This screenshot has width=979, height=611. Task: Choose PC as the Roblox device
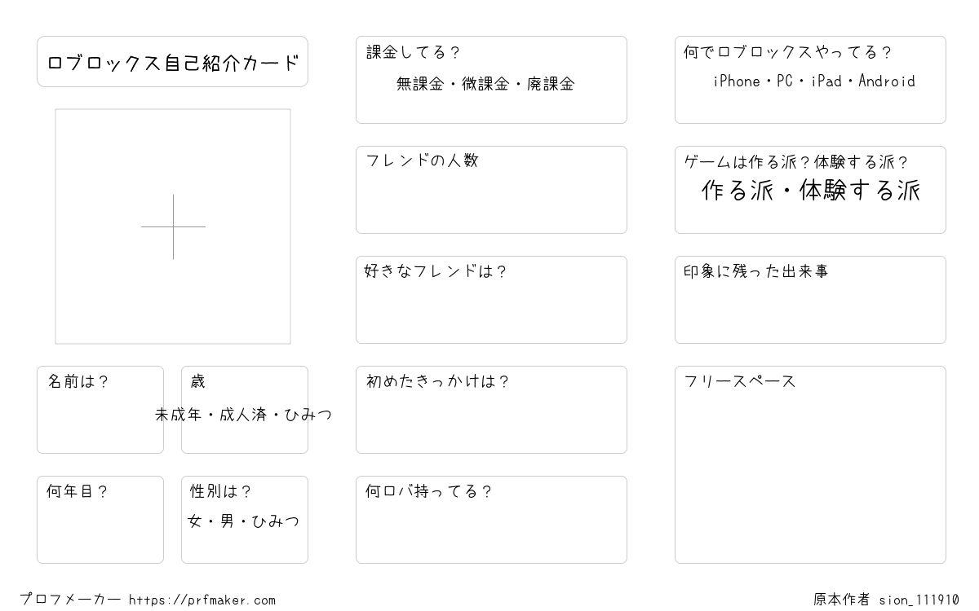coord(785,81)
